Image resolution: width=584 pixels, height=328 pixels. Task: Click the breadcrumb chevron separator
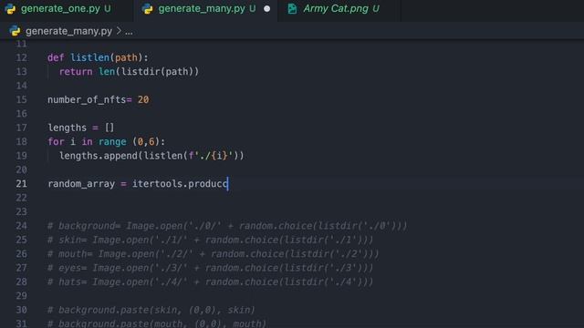click(x=119, y=31)
